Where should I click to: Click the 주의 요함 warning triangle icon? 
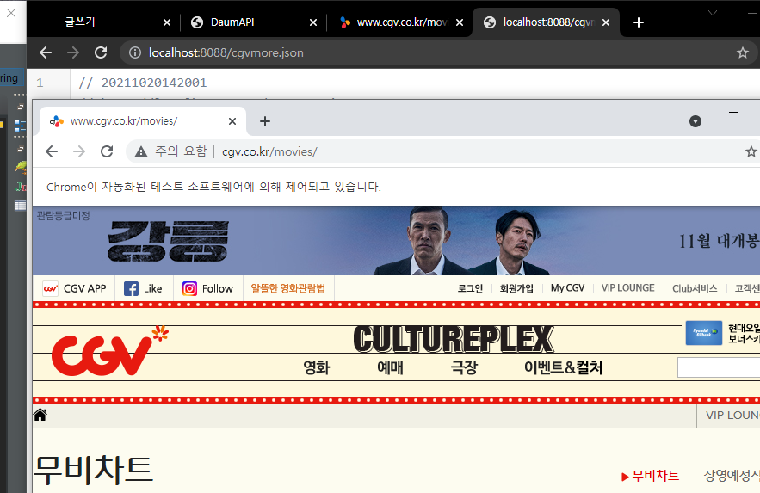[x=141, y=151]
